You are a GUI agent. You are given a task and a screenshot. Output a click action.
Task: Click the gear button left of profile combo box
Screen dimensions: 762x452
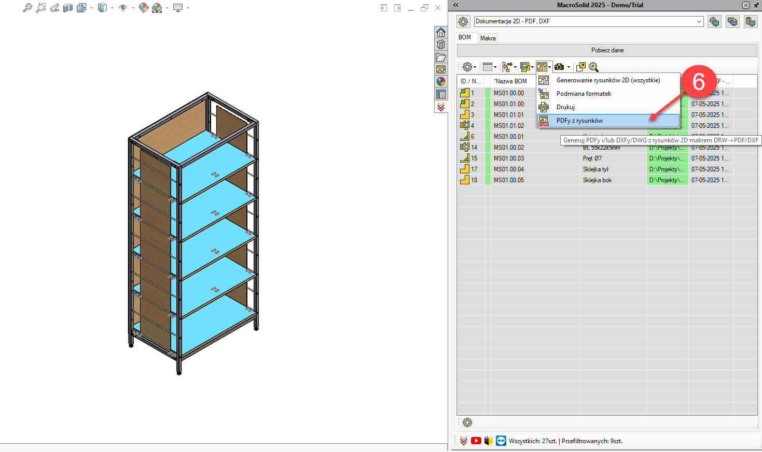pyautogui.click(x=463, y=22)
